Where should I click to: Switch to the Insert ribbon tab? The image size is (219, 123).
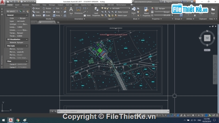point(17,5)
